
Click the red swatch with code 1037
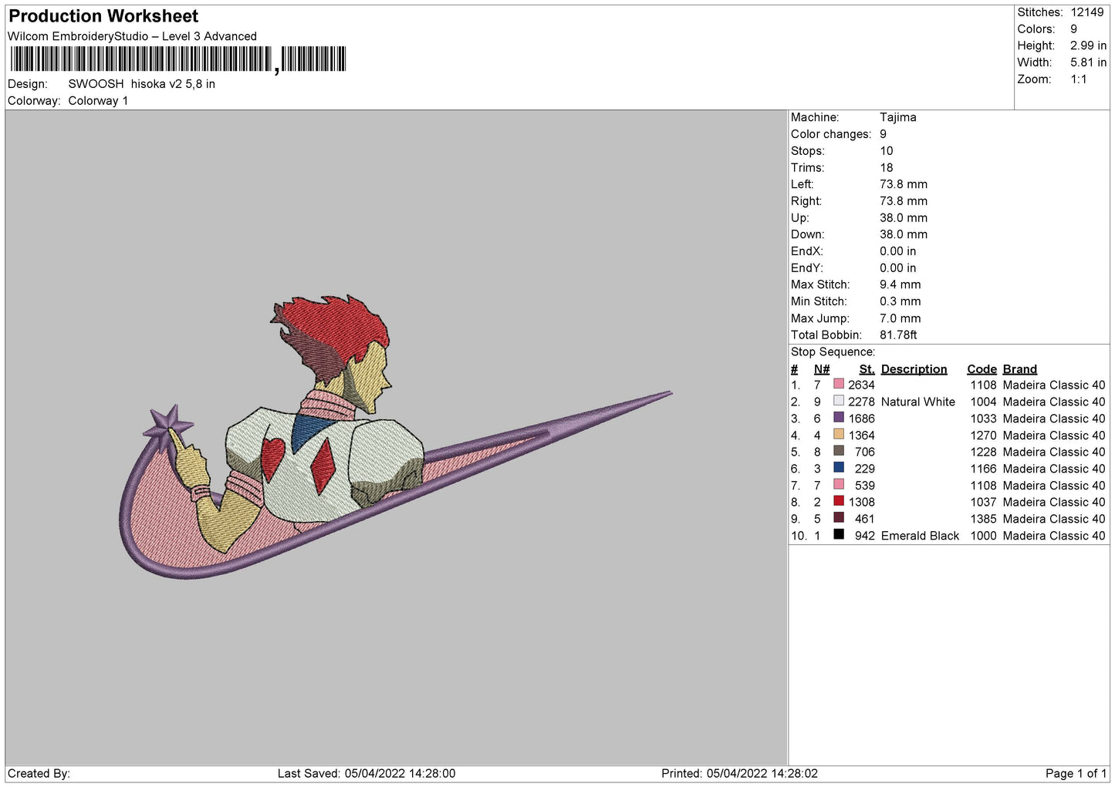839,502
